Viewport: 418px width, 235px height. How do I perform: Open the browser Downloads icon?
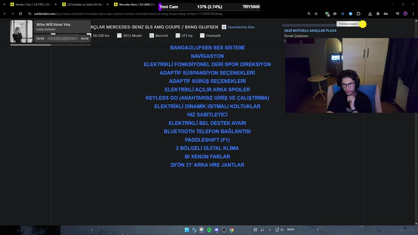pyautogui.click(x=370, y=14)
